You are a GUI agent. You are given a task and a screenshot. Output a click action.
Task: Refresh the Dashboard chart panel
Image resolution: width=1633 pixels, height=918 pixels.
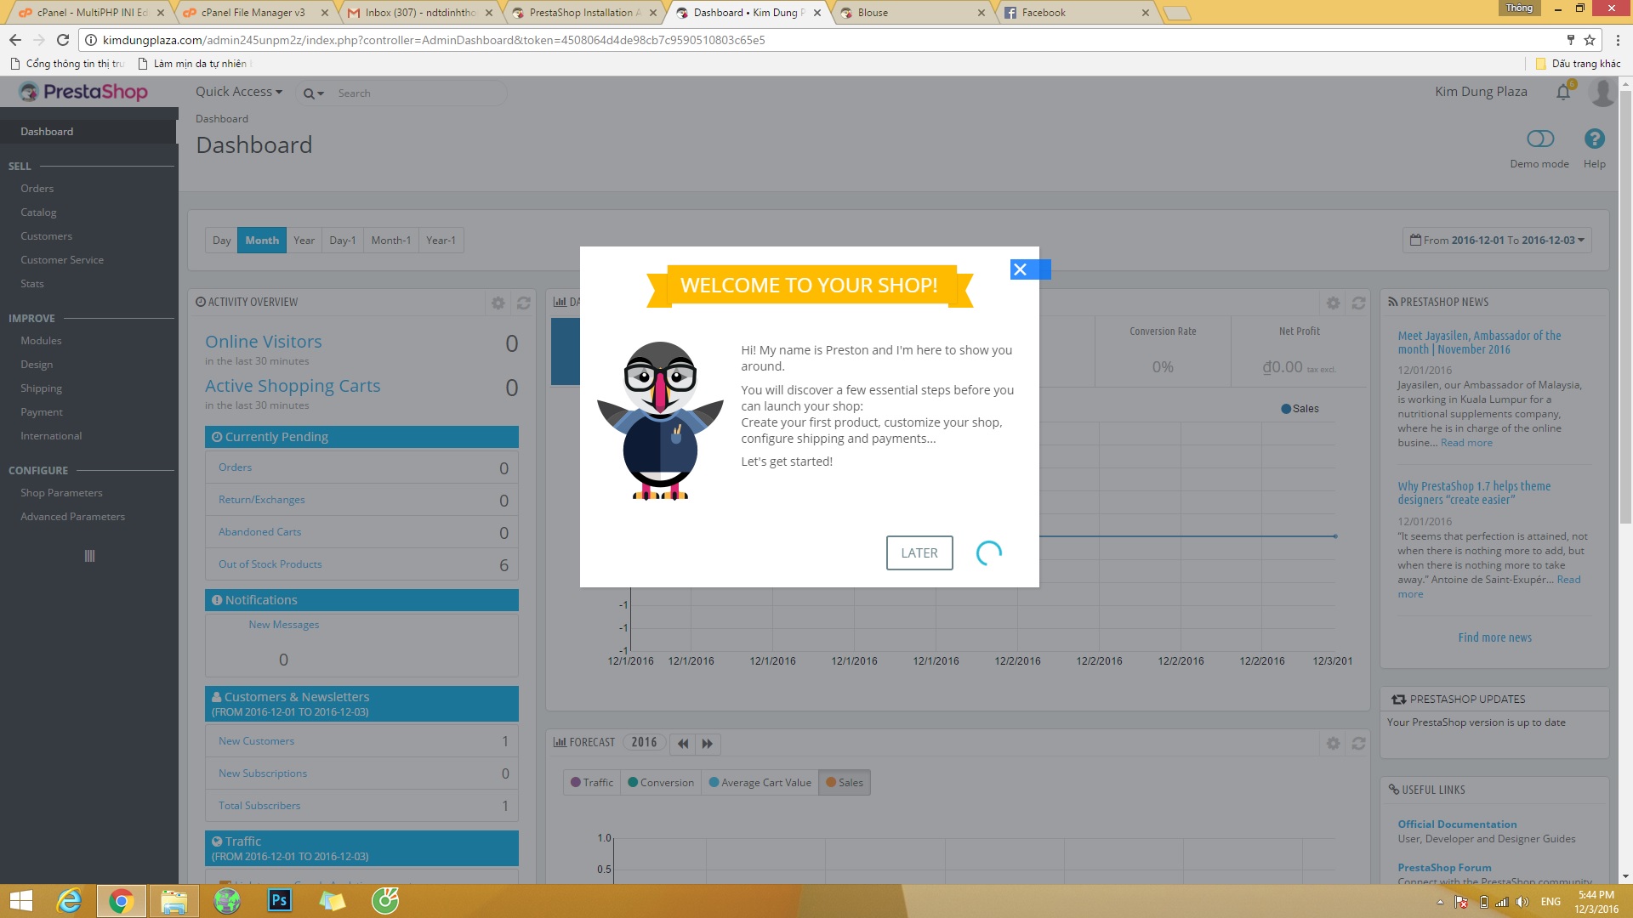[1358, 303]
